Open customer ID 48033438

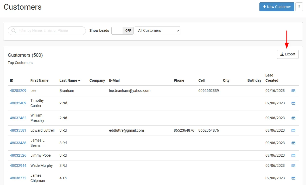click(x=18, y=143)
